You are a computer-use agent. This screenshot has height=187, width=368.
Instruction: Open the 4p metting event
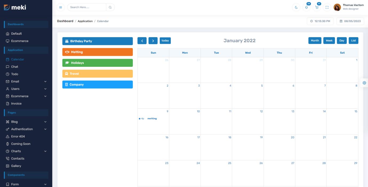(x=153, y=119)
